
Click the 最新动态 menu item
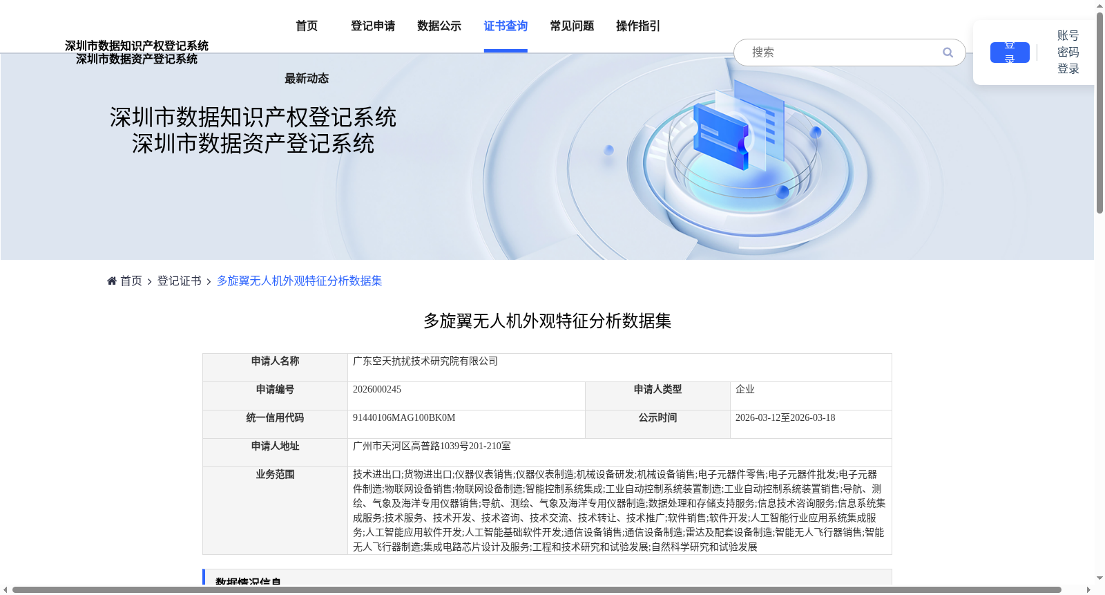point(307,79)
